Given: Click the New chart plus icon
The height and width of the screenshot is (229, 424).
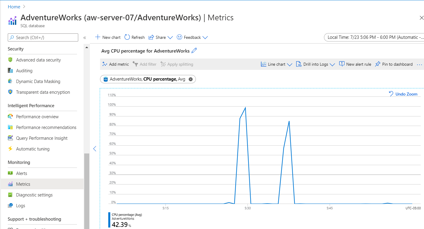Looking at the screenshot, I should 98,37.
